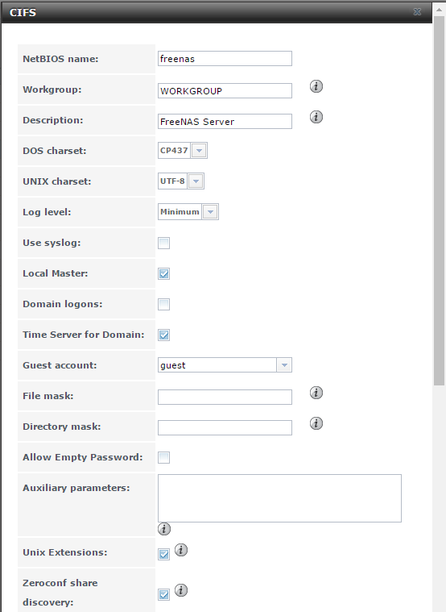Click info icon beside Unix Extensions checkbox
This screenshot has width=446, height=612.
click(x=181, y=550)
